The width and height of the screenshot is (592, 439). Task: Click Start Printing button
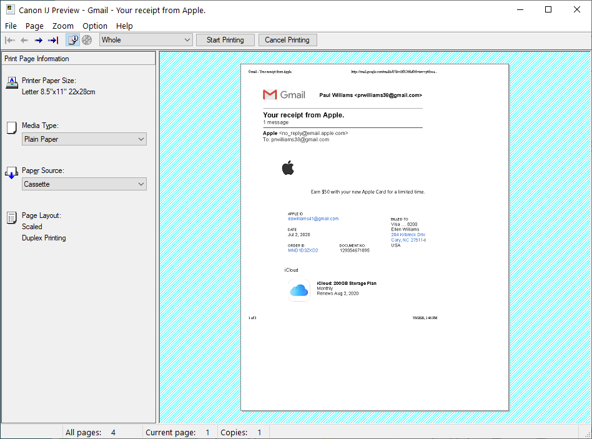point(225,40)
